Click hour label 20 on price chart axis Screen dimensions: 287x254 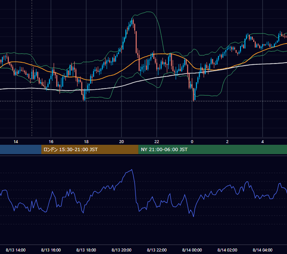point(122,142)
